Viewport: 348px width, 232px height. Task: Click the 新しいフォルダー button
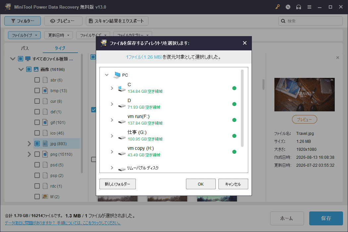(118, 184)
